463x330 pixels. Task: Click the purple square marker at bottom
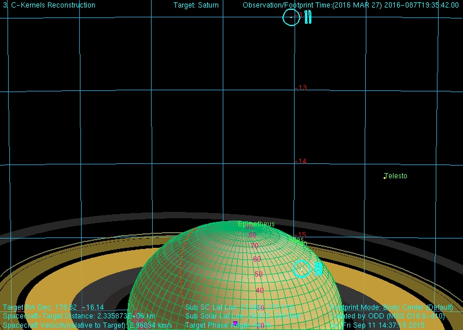(x=236, y=323)
